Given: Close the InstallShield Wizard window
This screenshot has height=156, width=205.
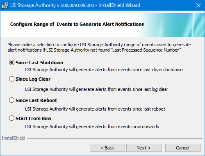Looking at the screenshot, I should coord(198,5).
